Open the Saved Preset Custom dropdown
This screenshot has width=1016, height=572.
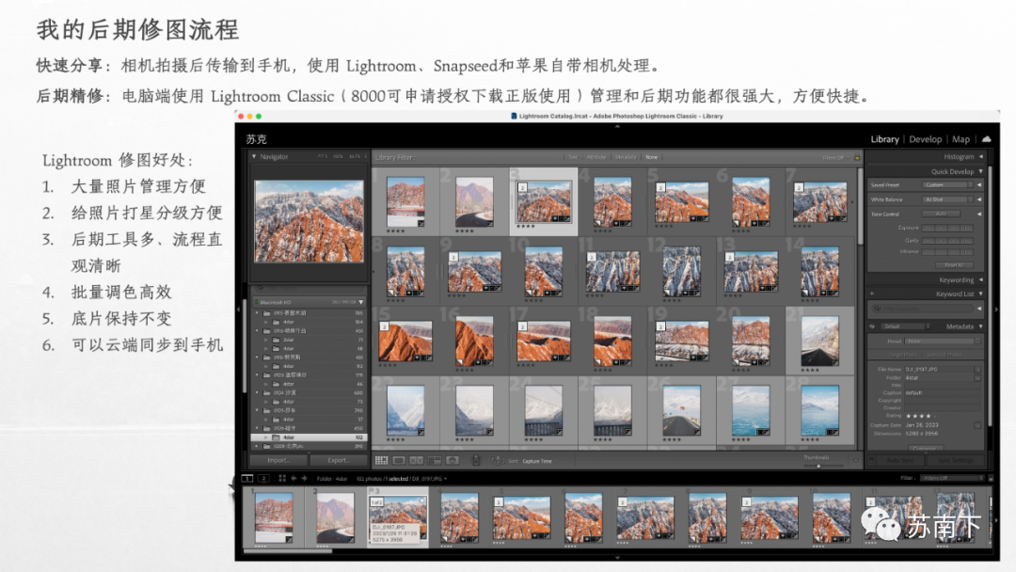947,185
